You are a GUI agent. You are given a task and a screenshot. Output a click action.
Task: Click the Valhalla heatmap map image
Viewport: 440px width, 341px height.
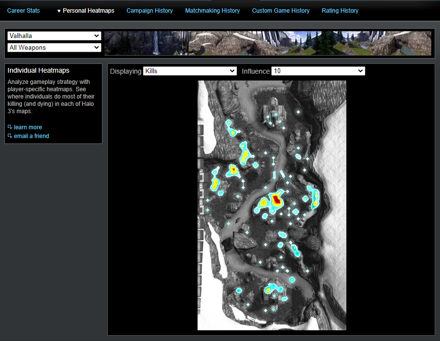point(272,205)
